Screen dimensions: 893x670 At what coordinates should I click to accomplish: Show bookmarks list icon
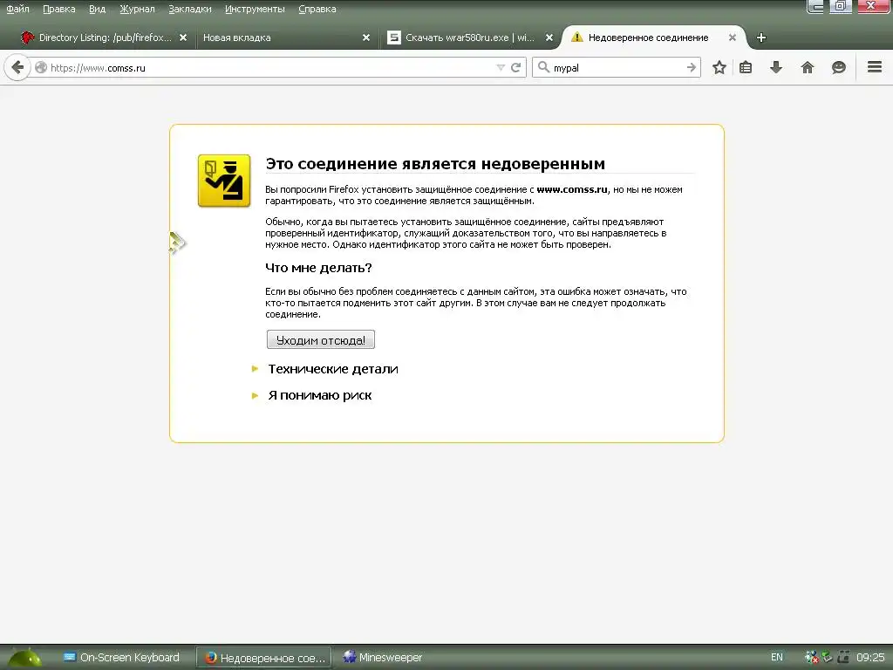pyautogui.click(x=746, y=67)
